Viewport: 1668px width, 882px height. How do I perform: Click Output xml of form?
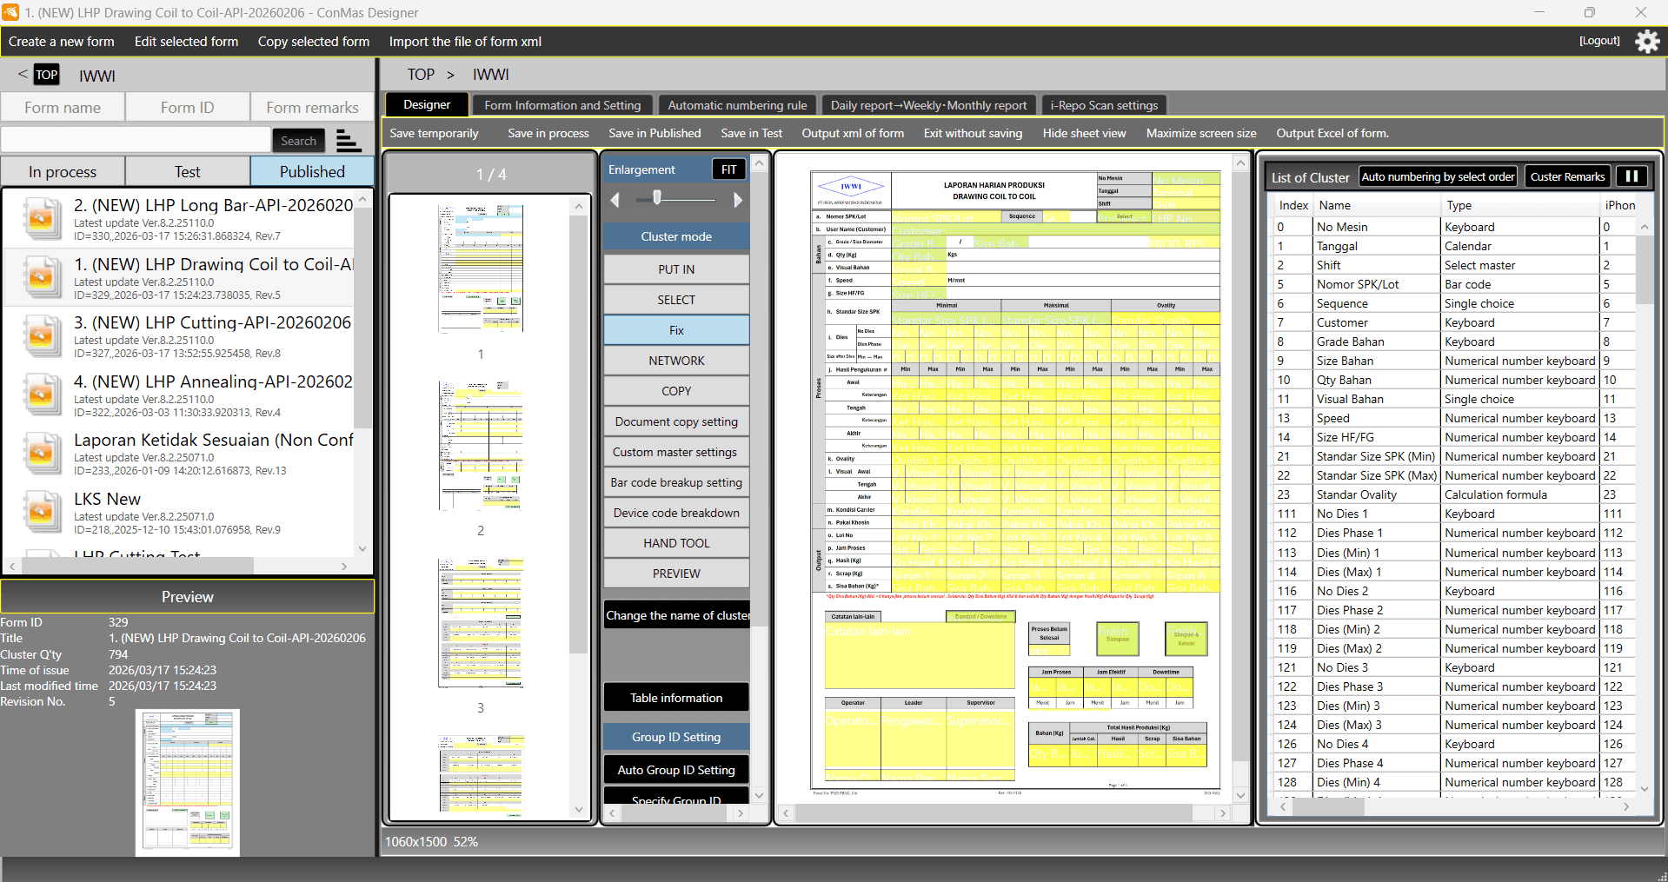(x=853, y=133)
